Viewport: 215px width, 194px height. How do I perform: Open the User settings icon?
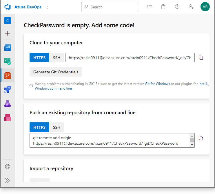tap(191, 7)
